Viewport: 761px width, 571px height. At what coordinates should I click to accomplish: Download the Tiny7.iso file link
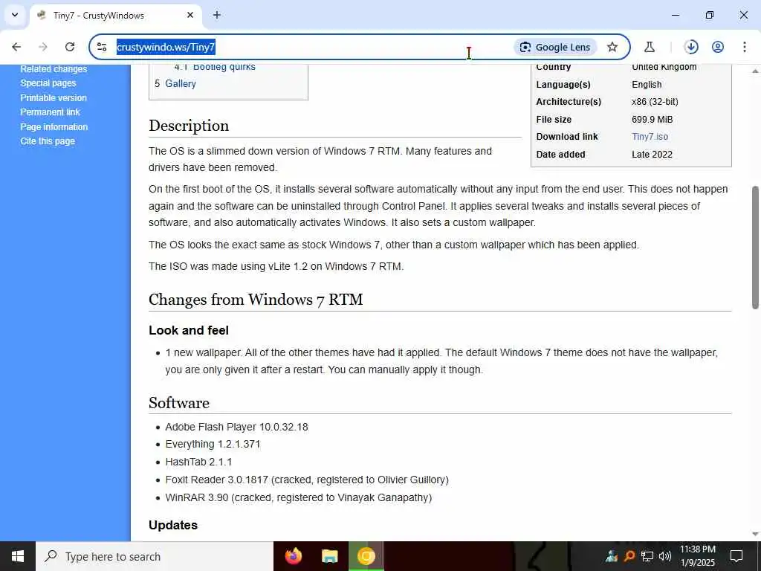(x=650, y=137)
